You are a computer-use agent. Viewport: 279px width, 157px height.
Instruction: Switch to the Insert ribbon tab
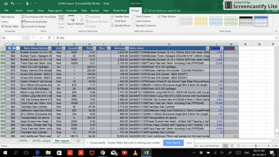(30, 10)
